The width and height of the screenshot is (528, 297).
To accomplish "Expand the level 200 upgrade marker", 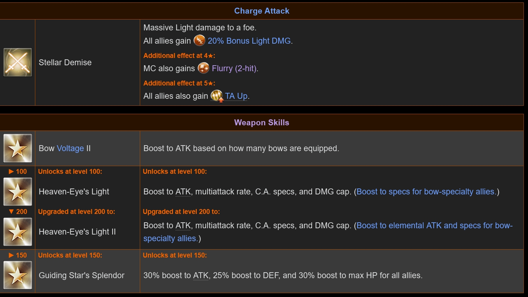I will point(17,211).
